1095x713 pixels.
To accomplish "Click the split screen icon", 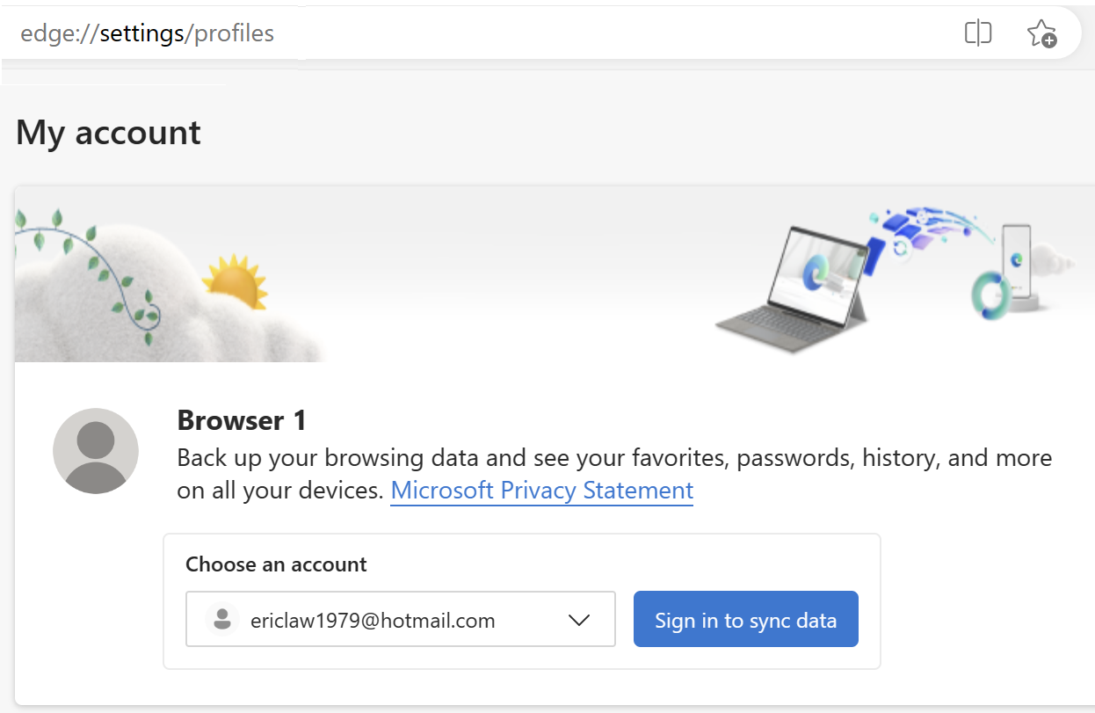I will point(977,33).
